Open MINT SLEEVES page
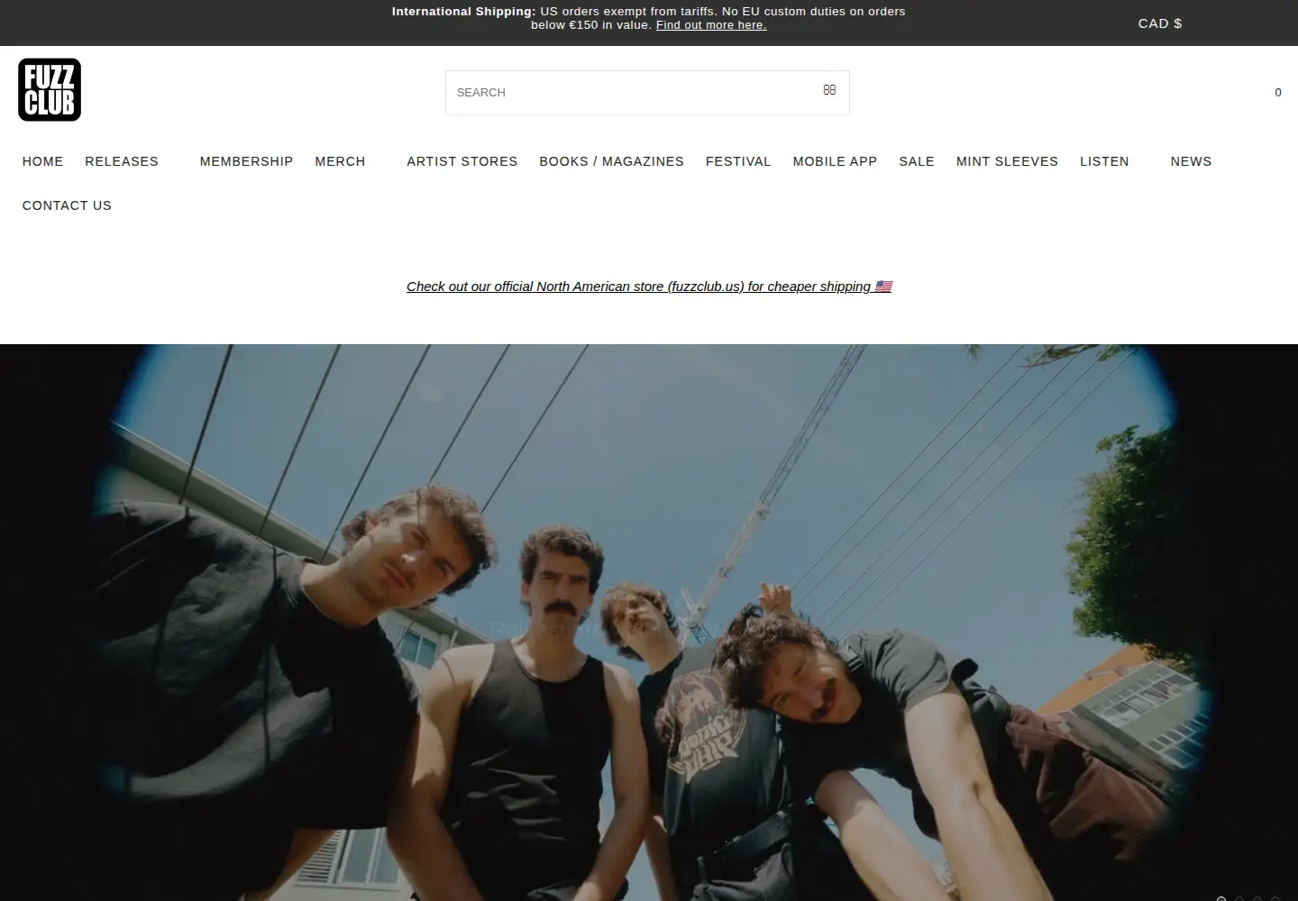Image resolution: width=1298 pixels, height=901 pixels. 1007,161
